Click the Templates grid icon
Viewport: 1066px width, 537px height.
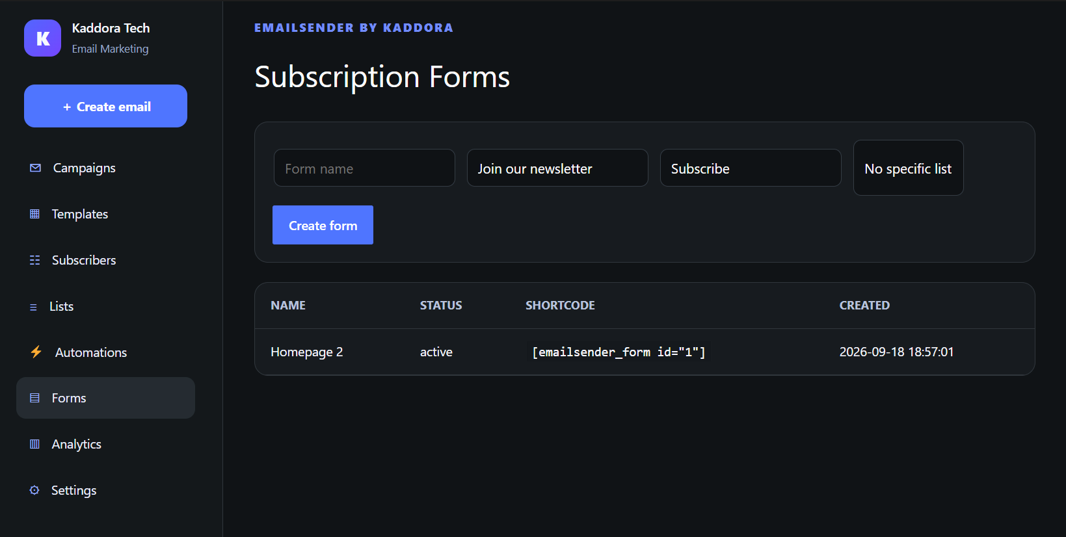[35, 214]
